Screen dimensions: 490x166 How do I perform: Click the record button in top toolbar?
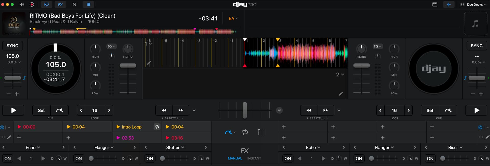click(32, 5)
